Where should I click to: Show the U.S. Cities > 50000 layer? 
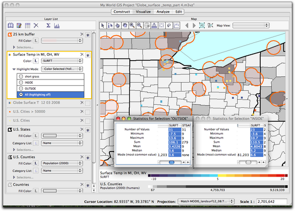click(x=87, y=112)
